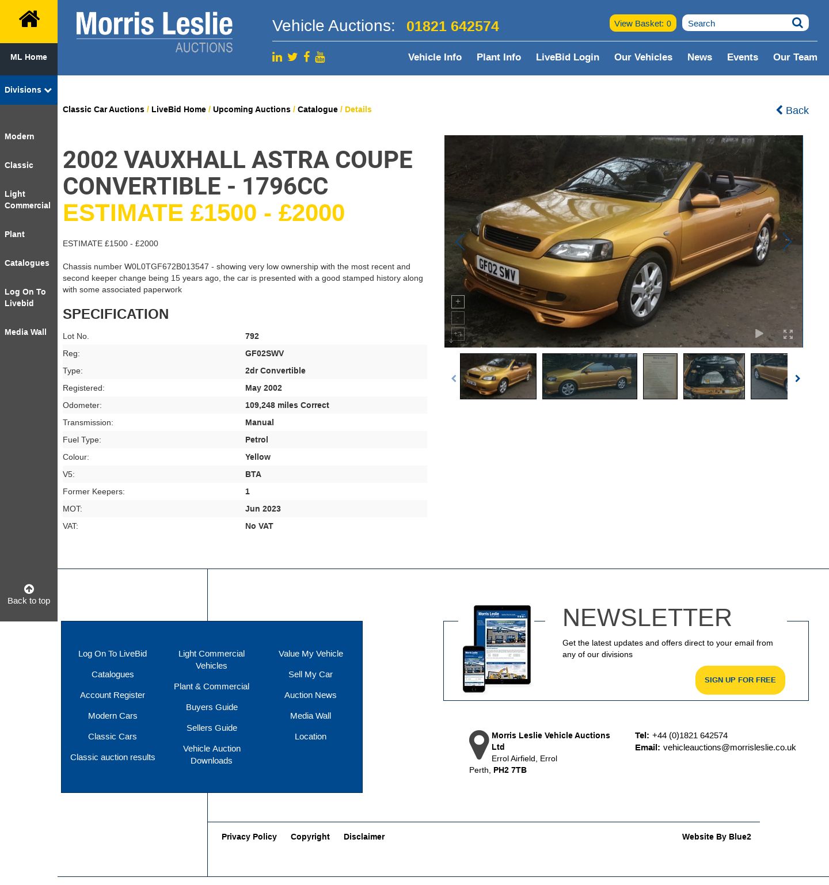Click SIGN UP FOR FREE button
The image size is (829, 885).
[x=740, y=680]
